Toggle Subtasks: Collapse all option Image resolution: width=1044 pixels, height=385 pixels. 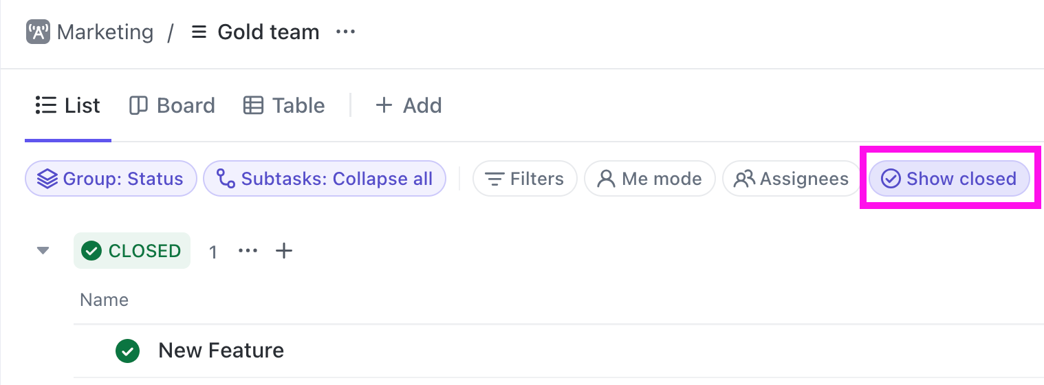(x=324, y=179)
